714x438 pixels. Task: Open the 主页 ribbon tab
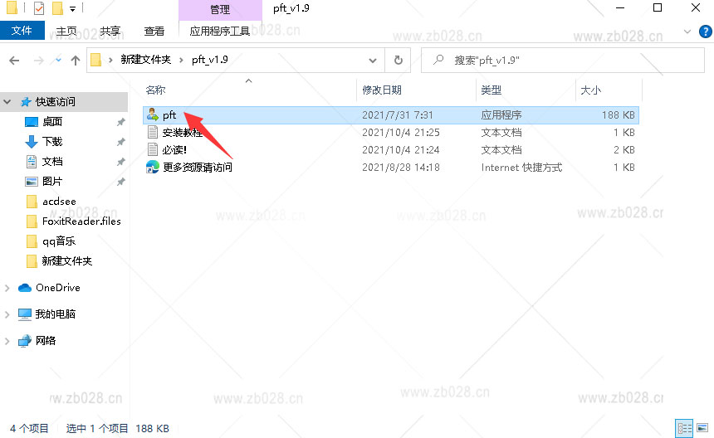pyautogui.click(x=66, y=31)
